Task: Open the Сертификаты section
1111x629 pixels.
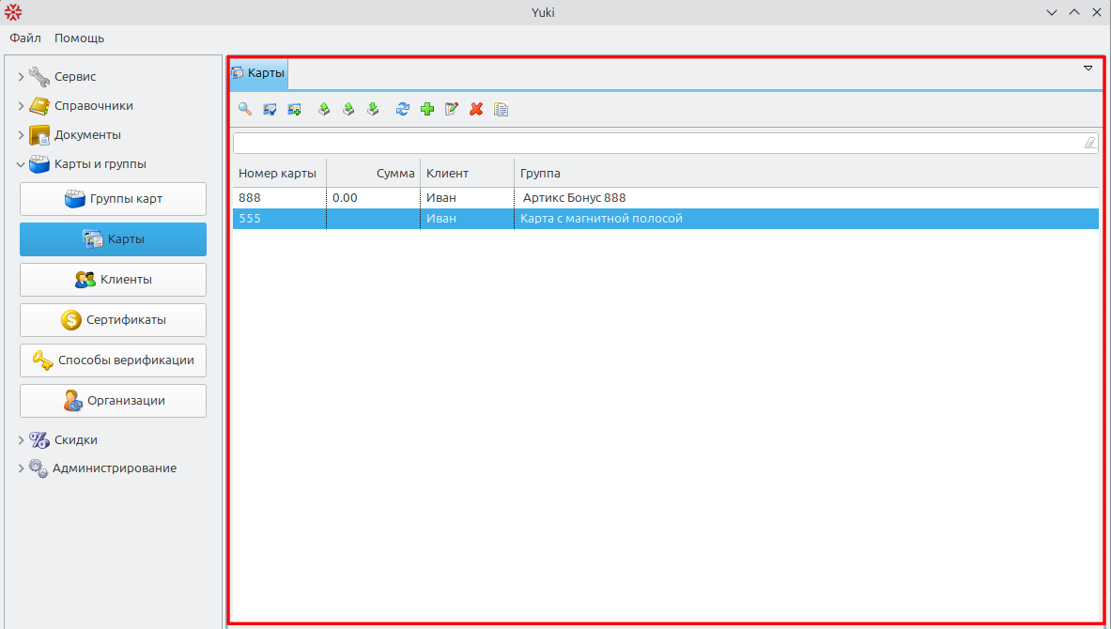Action: pyautogui.click(x=114, y=320)
